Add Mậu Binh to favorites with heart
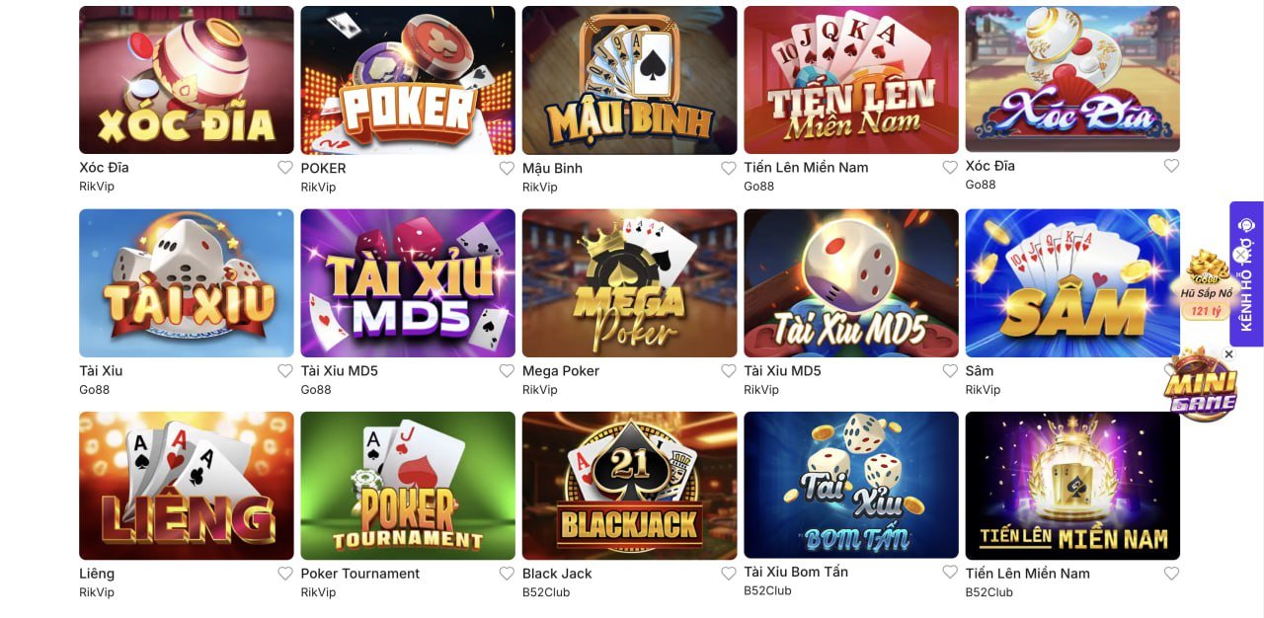 point(729,168)
